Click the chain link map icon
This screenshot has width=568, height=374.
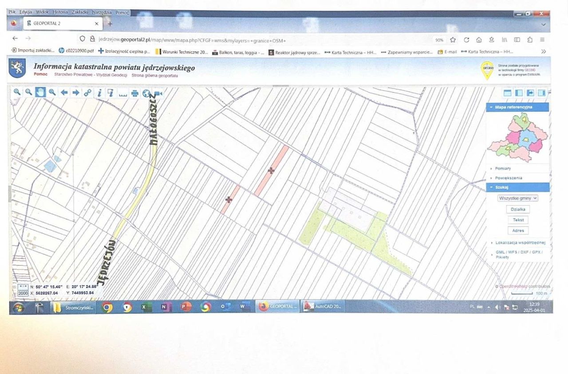pyautogui.click(x=88, y=93)
